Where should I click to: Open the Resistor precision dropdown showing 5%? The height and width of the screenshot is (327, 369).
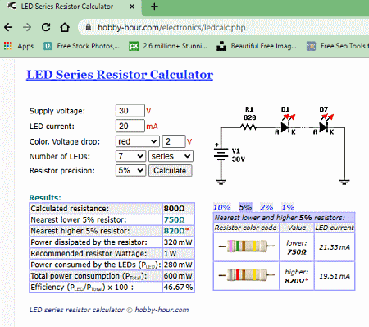tap(130, 170)
